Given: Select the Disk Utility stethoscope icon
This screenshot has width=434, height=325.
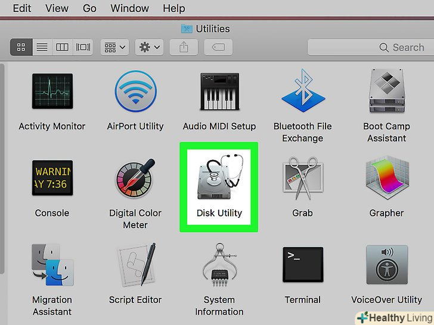Looking at the screenshot, I should tap(219, 177).
